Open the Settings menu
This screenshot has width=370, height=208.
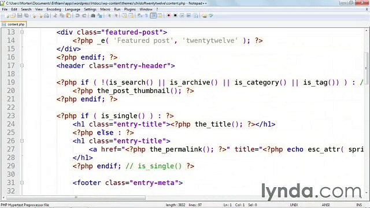(90, 9)
